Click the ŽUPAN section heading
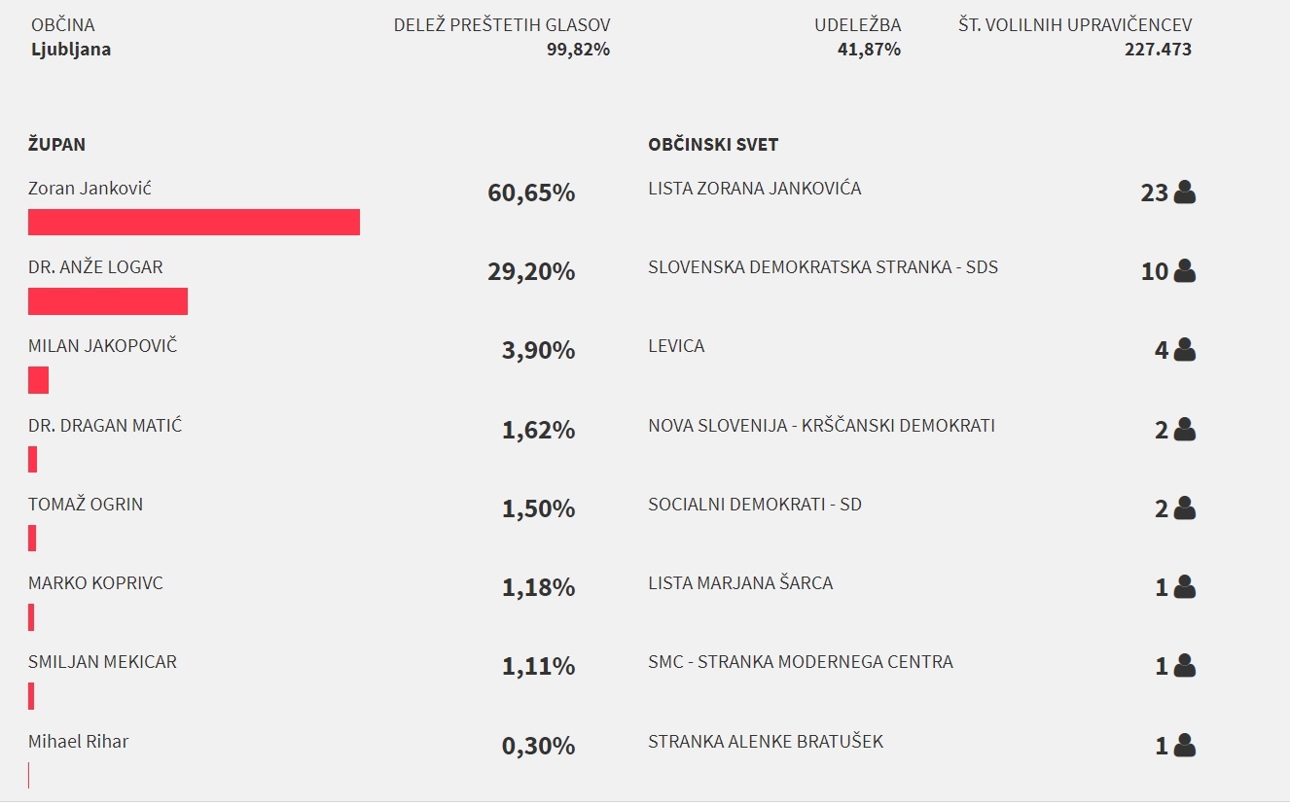This screenshot has width=1290, height=805. pos(56,145)
